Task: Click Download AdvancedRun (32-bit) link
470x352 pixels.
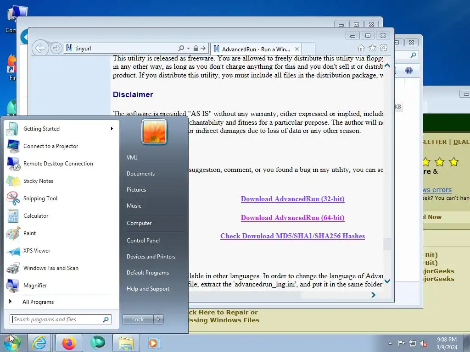Action: coord(292,199)
